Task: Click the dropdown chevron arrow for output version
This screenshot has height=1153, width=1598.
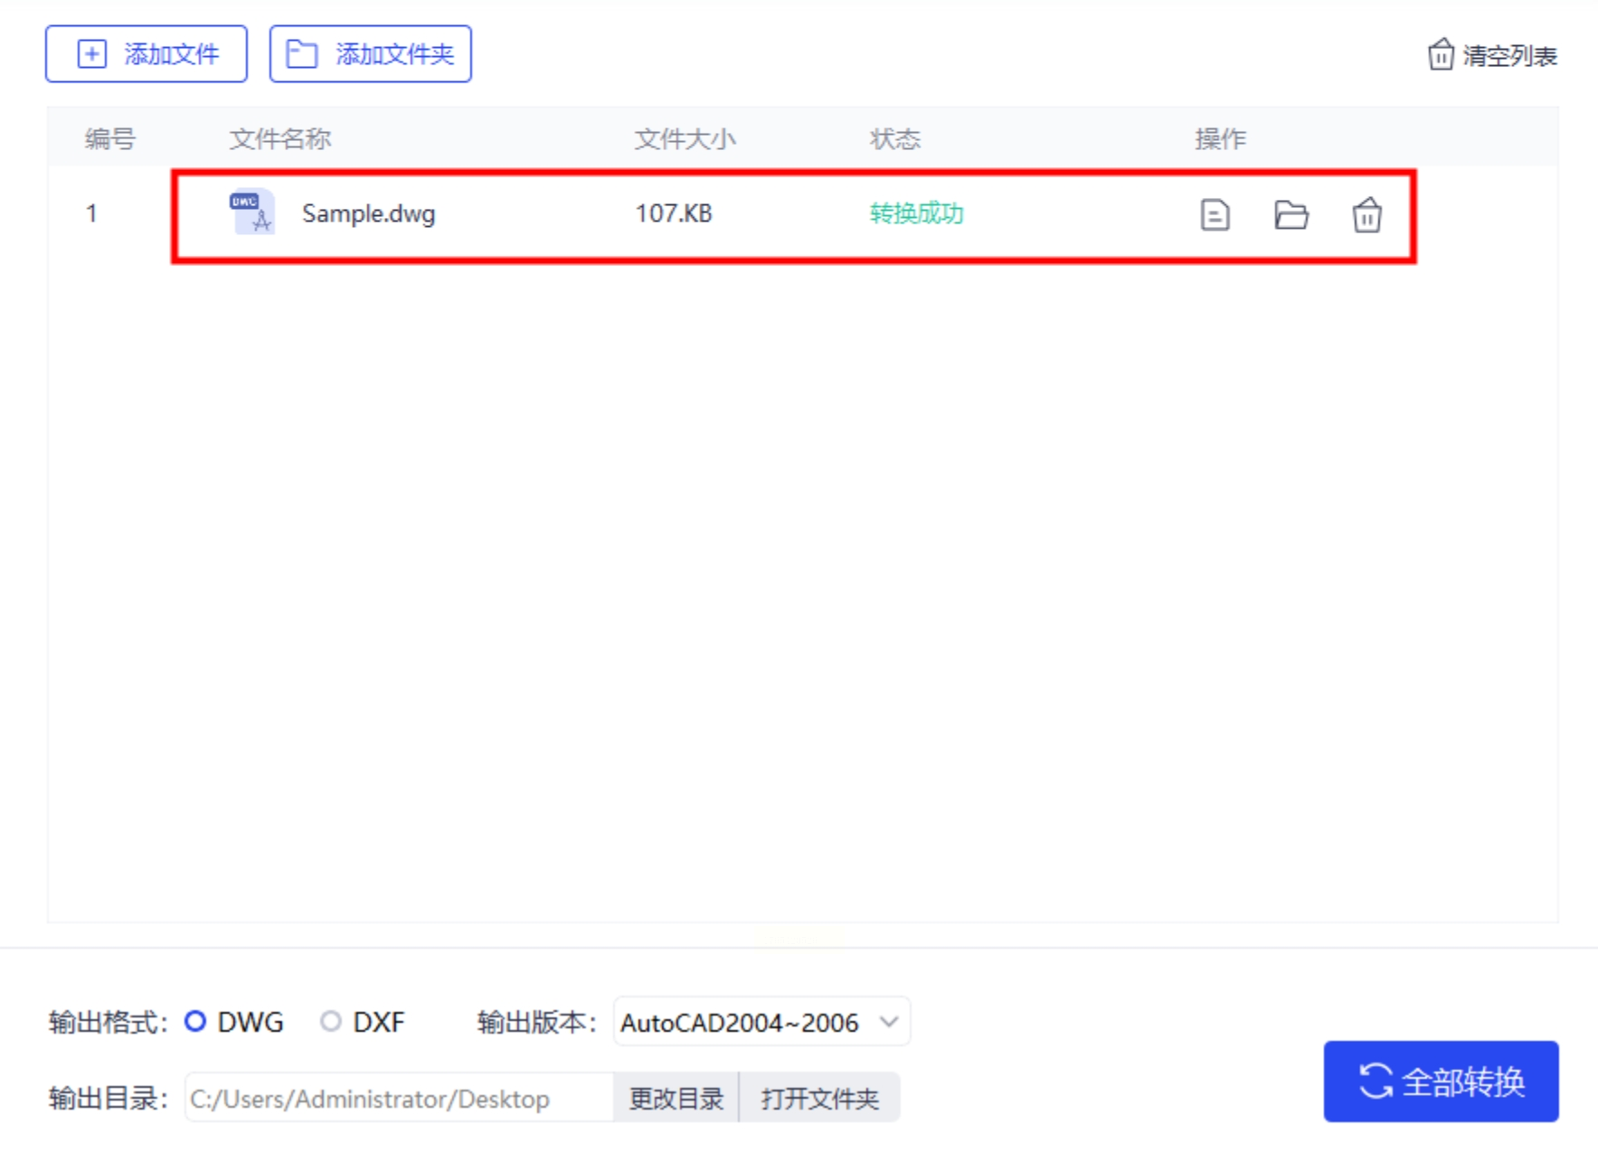Action: click(889, 1022)
